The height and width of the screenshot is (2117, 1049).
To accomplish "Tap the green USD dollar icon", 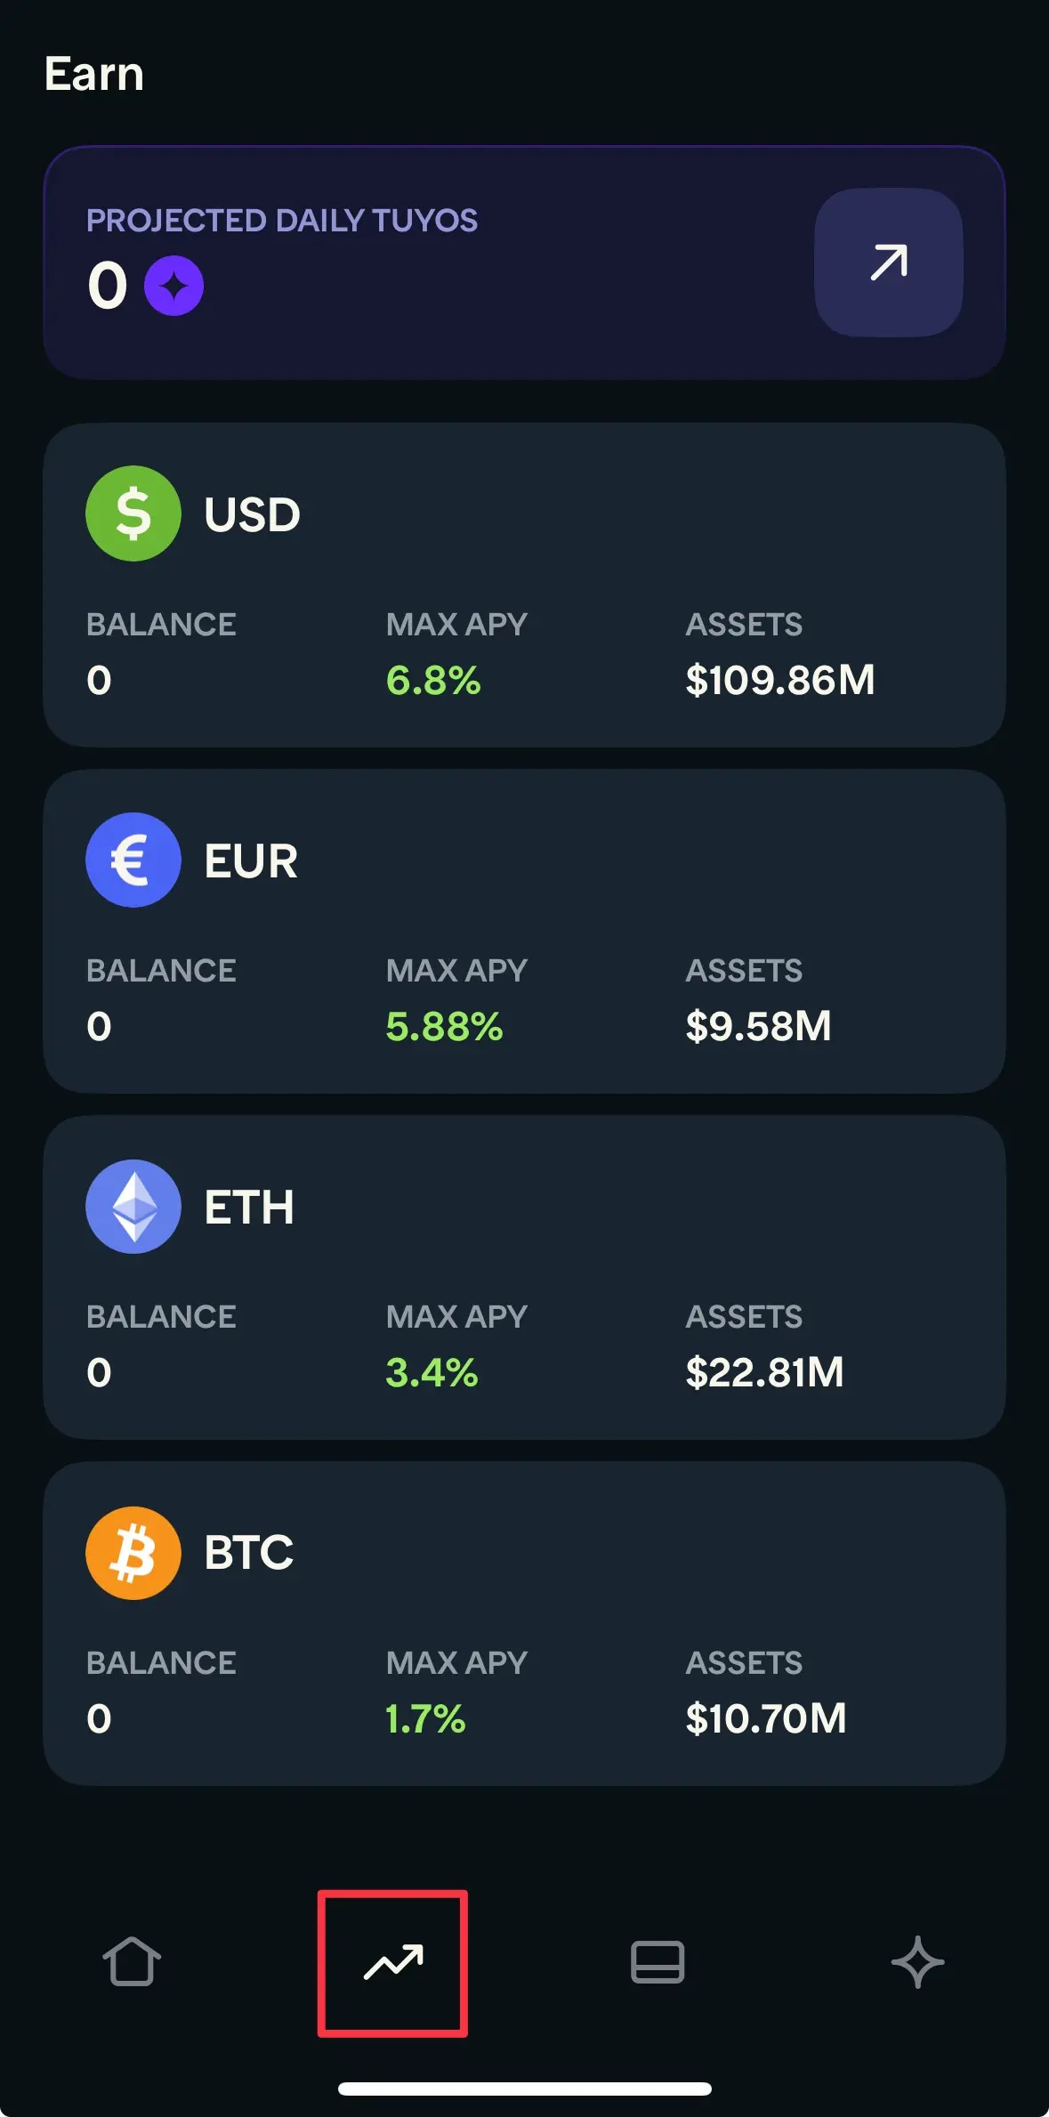I will coord(133,513).
